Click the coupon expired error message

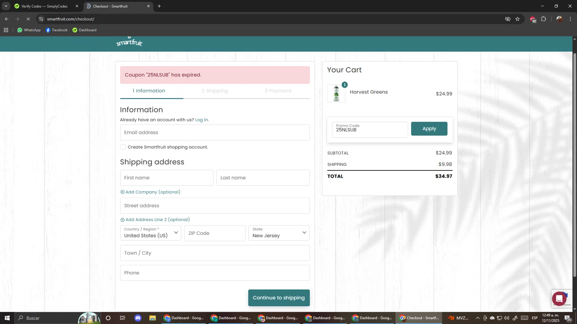pyautogui.click(x=215, y=75)
